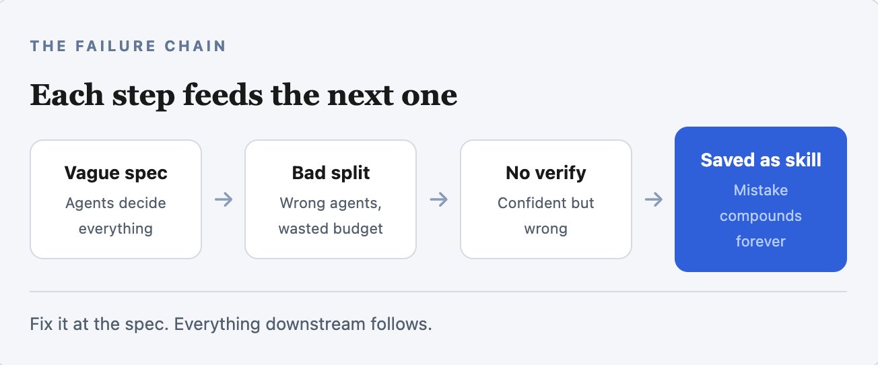Image resolution: width=878 pixels, height=365 pixels.
Task: Click the Vague spec heading text
Action: click(116, 173)
